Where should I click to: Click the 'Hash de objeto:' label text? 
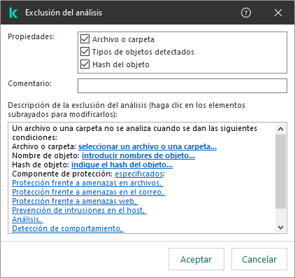41,165
